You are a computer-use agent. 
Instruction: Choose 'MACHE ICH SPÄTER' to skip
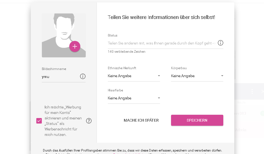coord(141,120)
